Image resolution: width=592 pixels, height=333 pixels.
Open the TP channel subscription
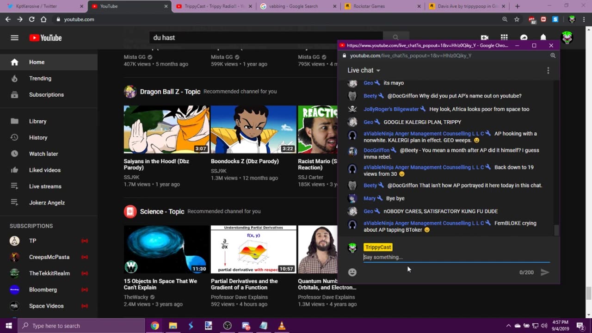point(49,240)
